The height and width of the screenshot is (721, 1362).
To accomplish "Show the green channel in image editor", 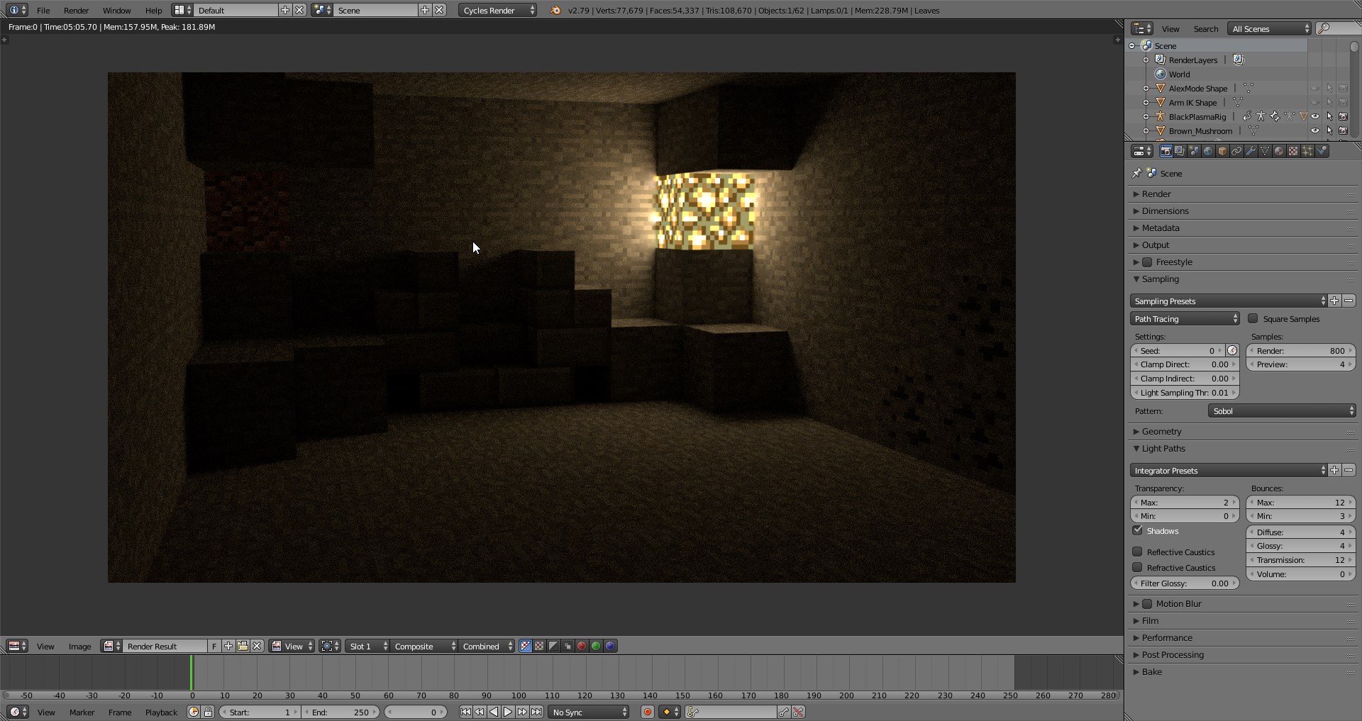I will tap(596, 646).
